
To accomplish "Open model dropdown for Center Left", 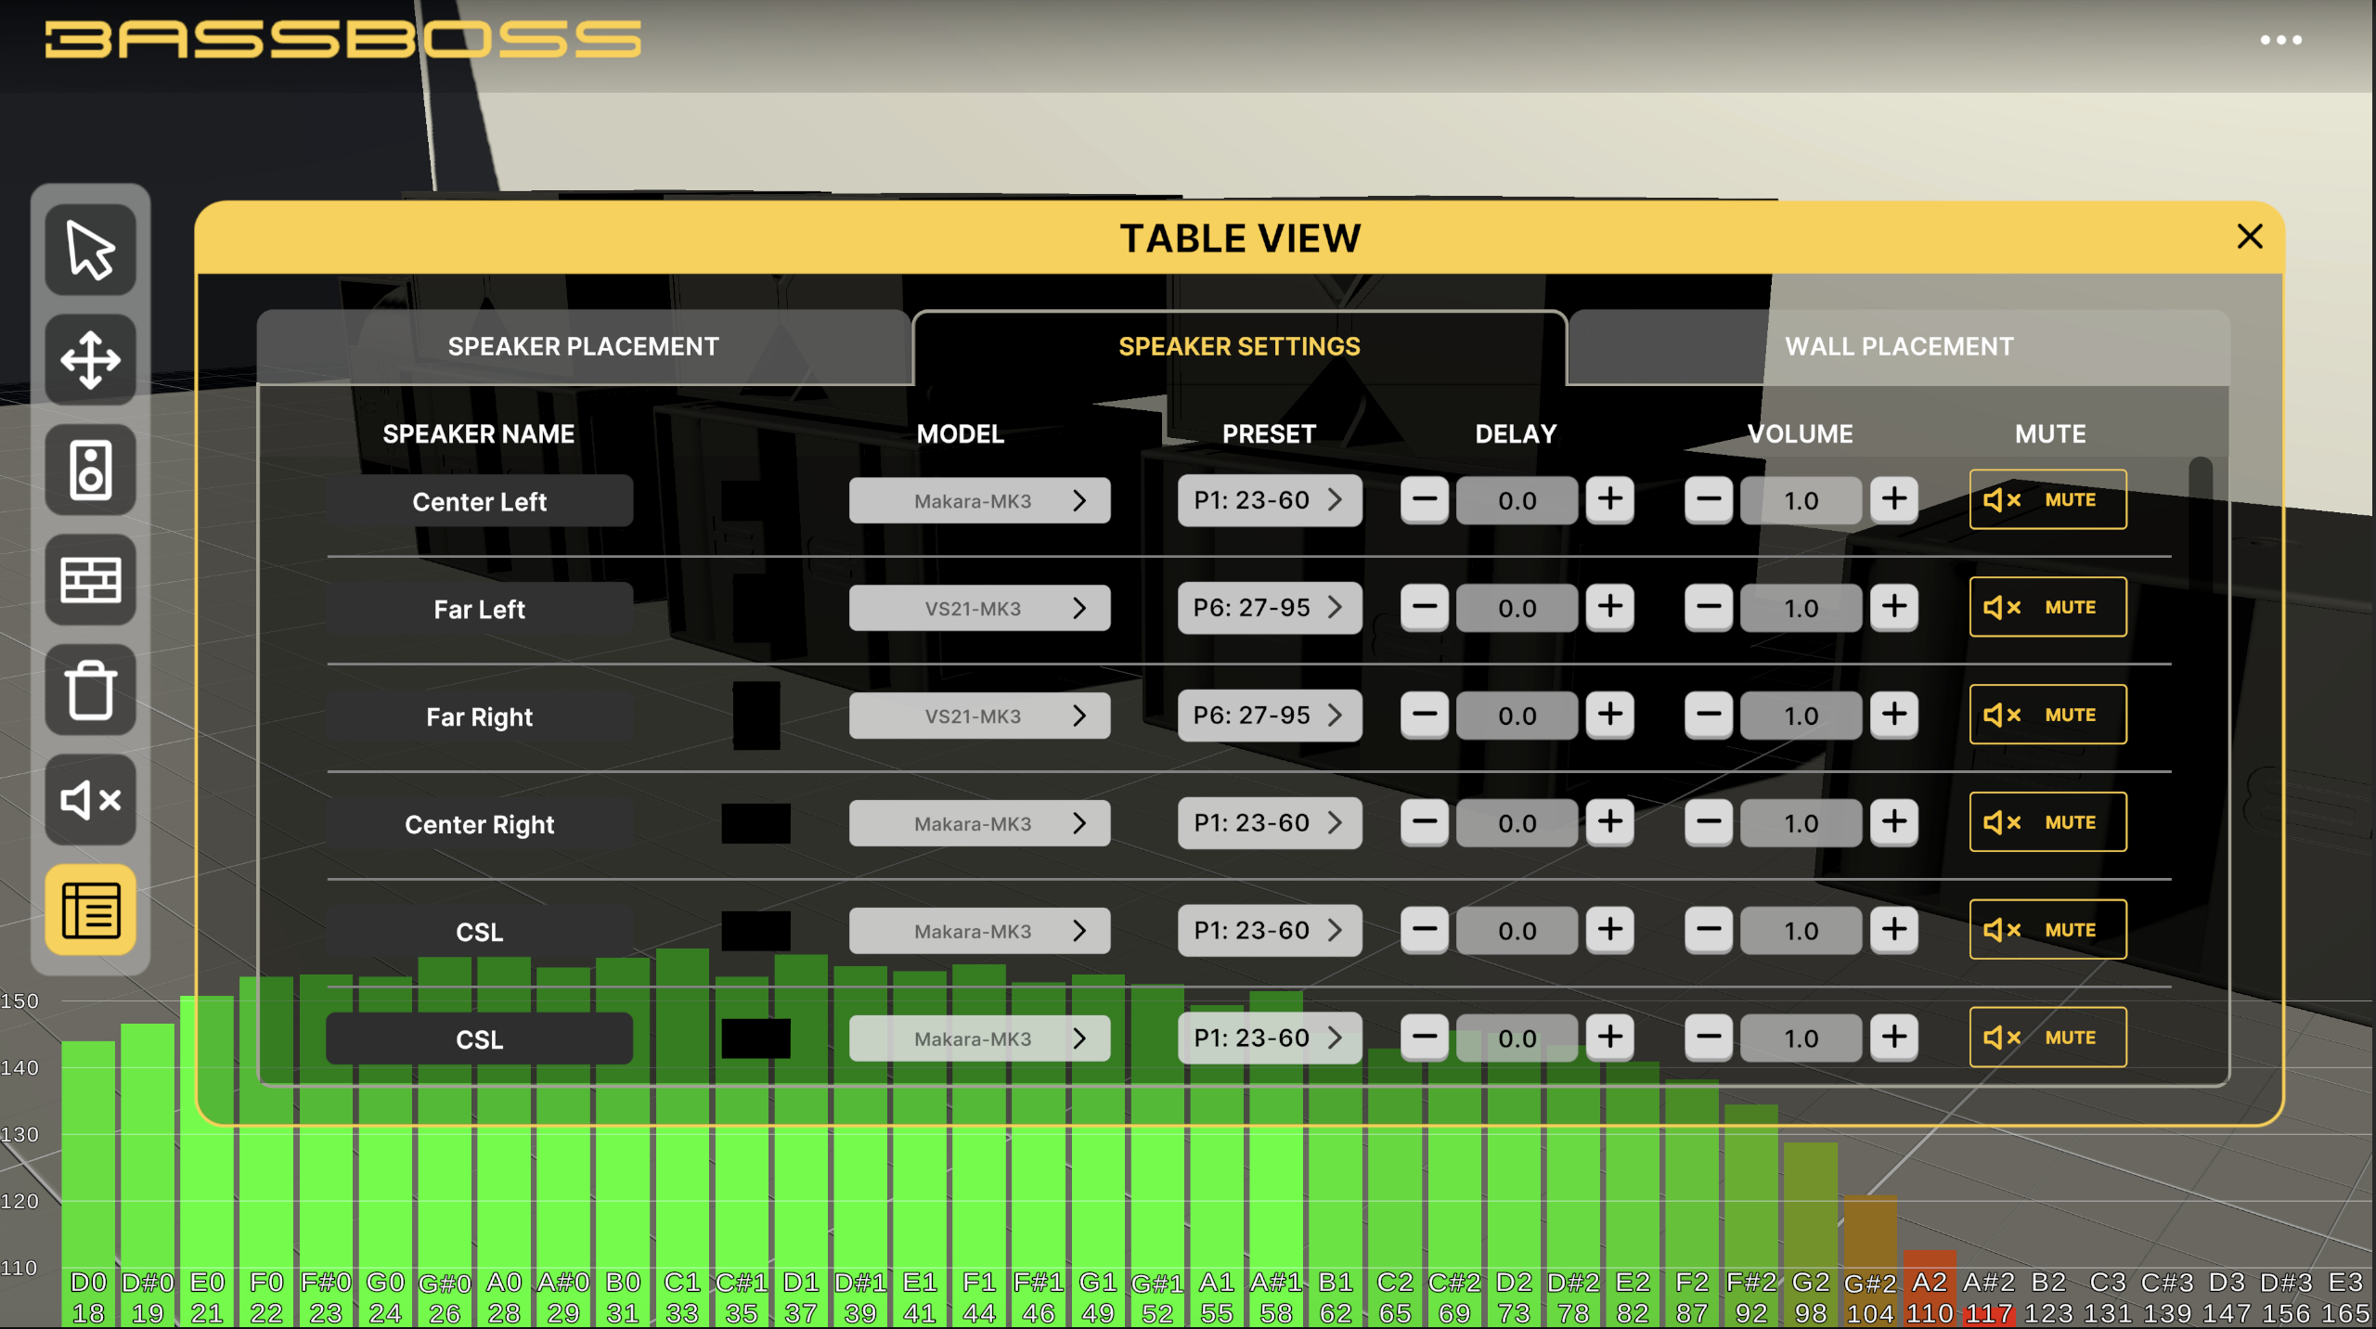I will (979, 500).
